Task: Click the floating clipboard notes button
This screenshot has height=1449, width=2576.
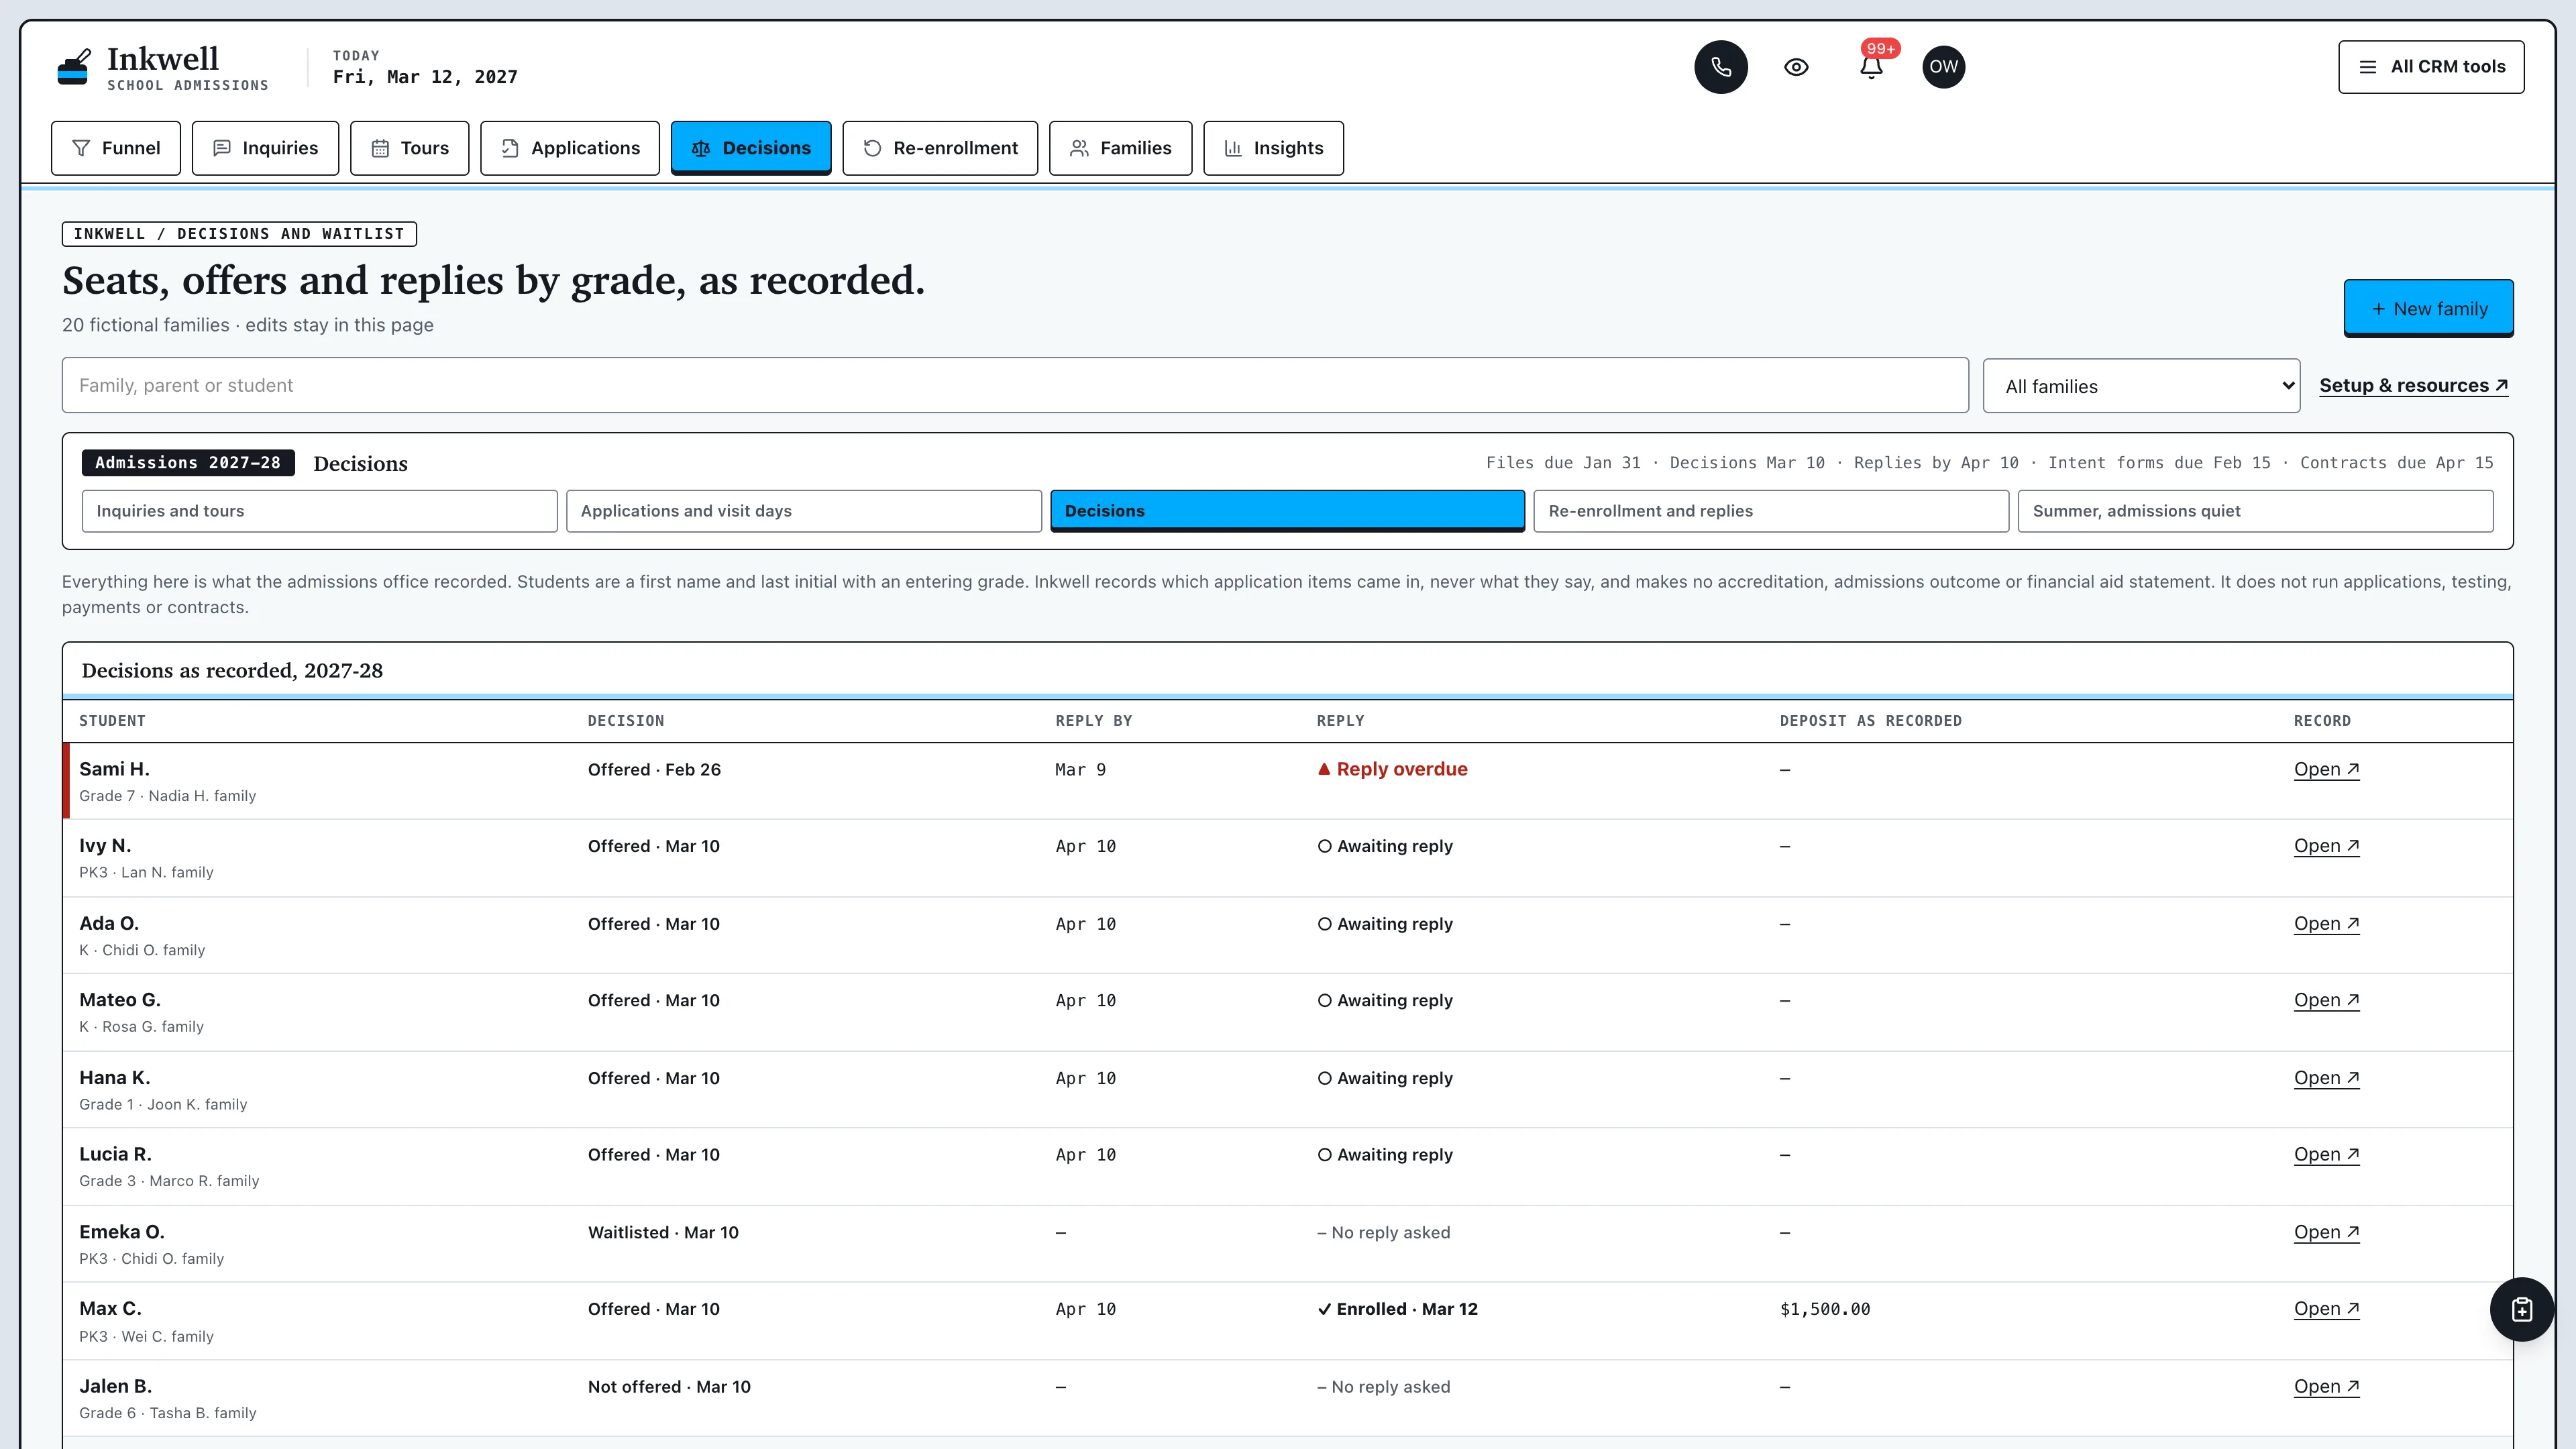Action: pos(2521,1309)
